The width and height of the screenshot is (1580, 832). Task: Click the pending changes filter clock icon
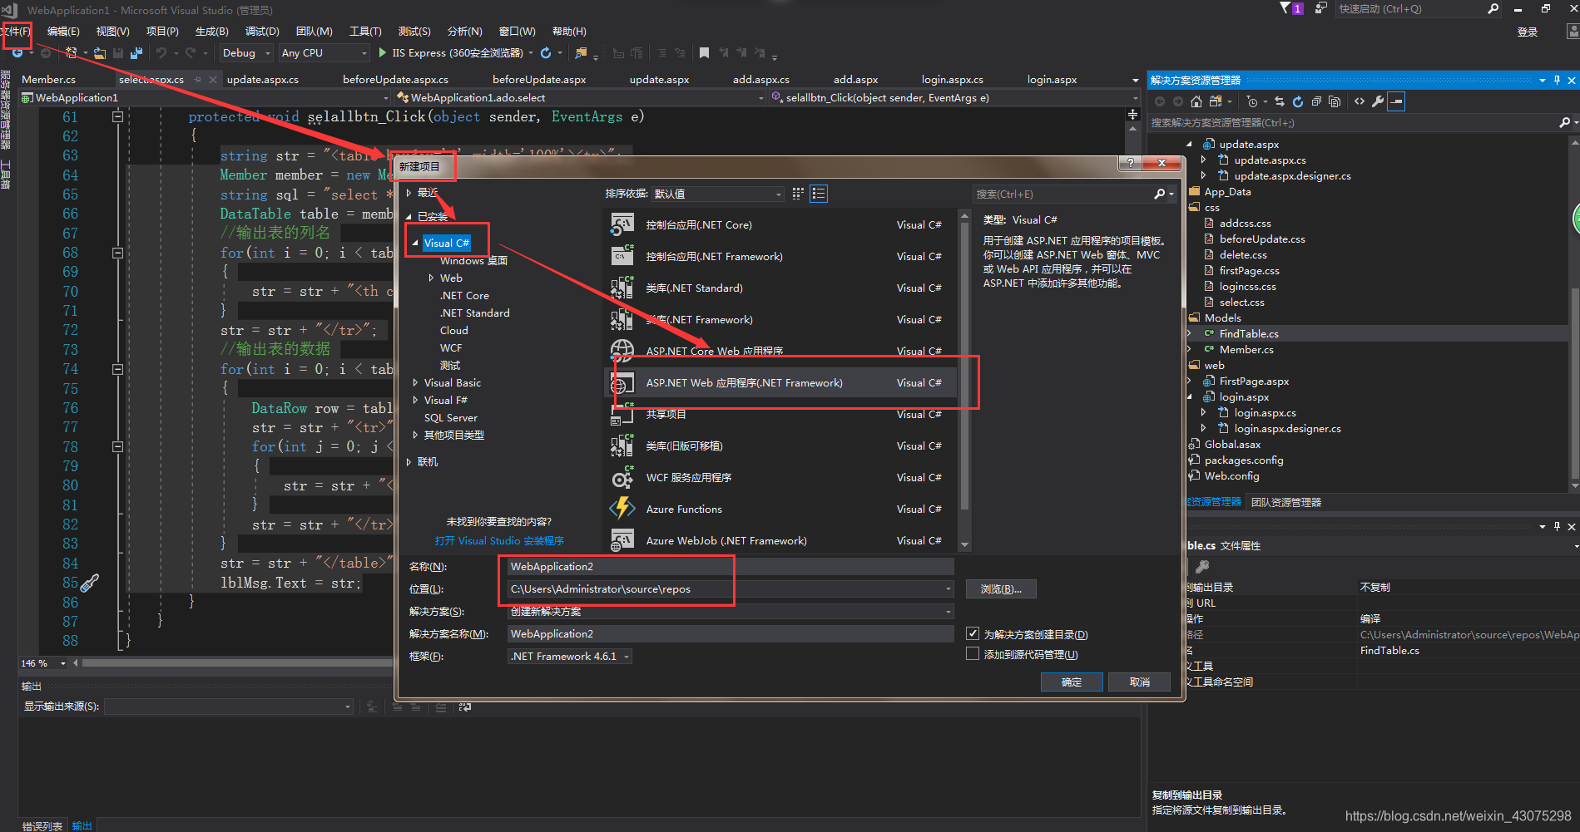click(x=1252, y=101)
